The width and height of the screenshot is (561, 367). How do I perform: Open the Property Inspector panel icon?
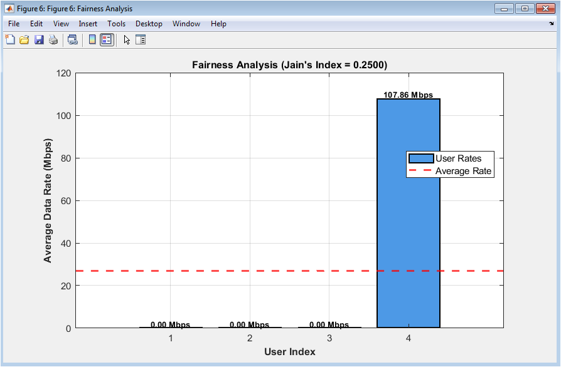(141, 40)
